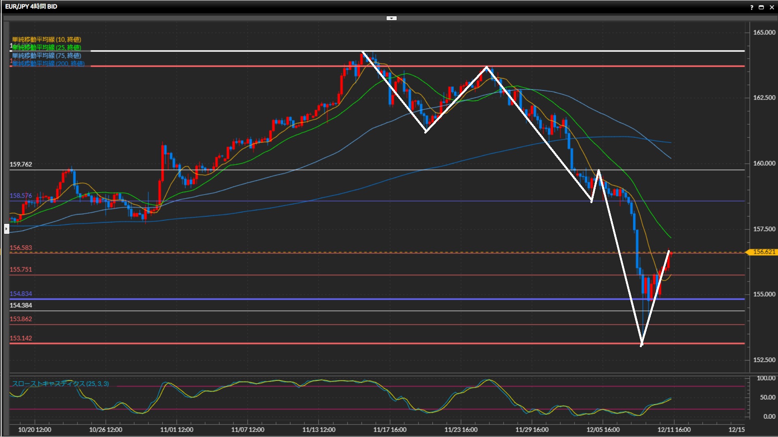The image size is (778, 437).
Task: Close the EUR/JPY chart window
Action: coord(772,7)
